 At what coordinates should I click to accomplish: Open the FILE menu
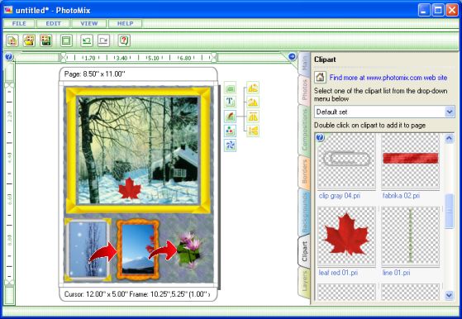(19, 24)
